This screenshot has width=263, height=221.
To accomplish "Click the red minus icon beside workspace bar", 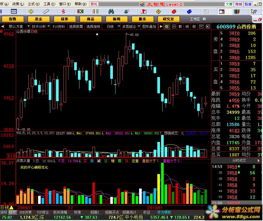I will [255, 20].
